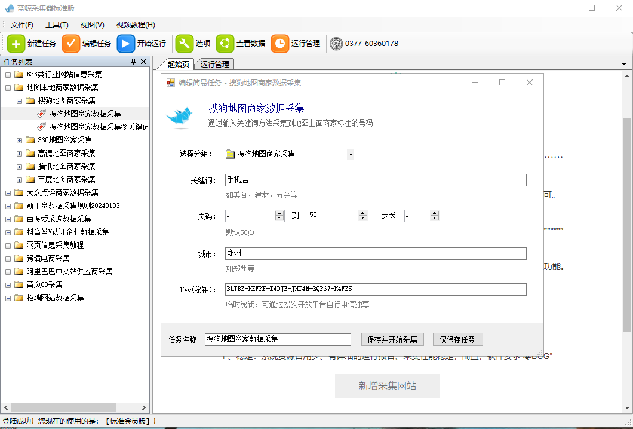Click the 保存并开始采集 button
The image size is (633, 429).
[x=392, y=339]
